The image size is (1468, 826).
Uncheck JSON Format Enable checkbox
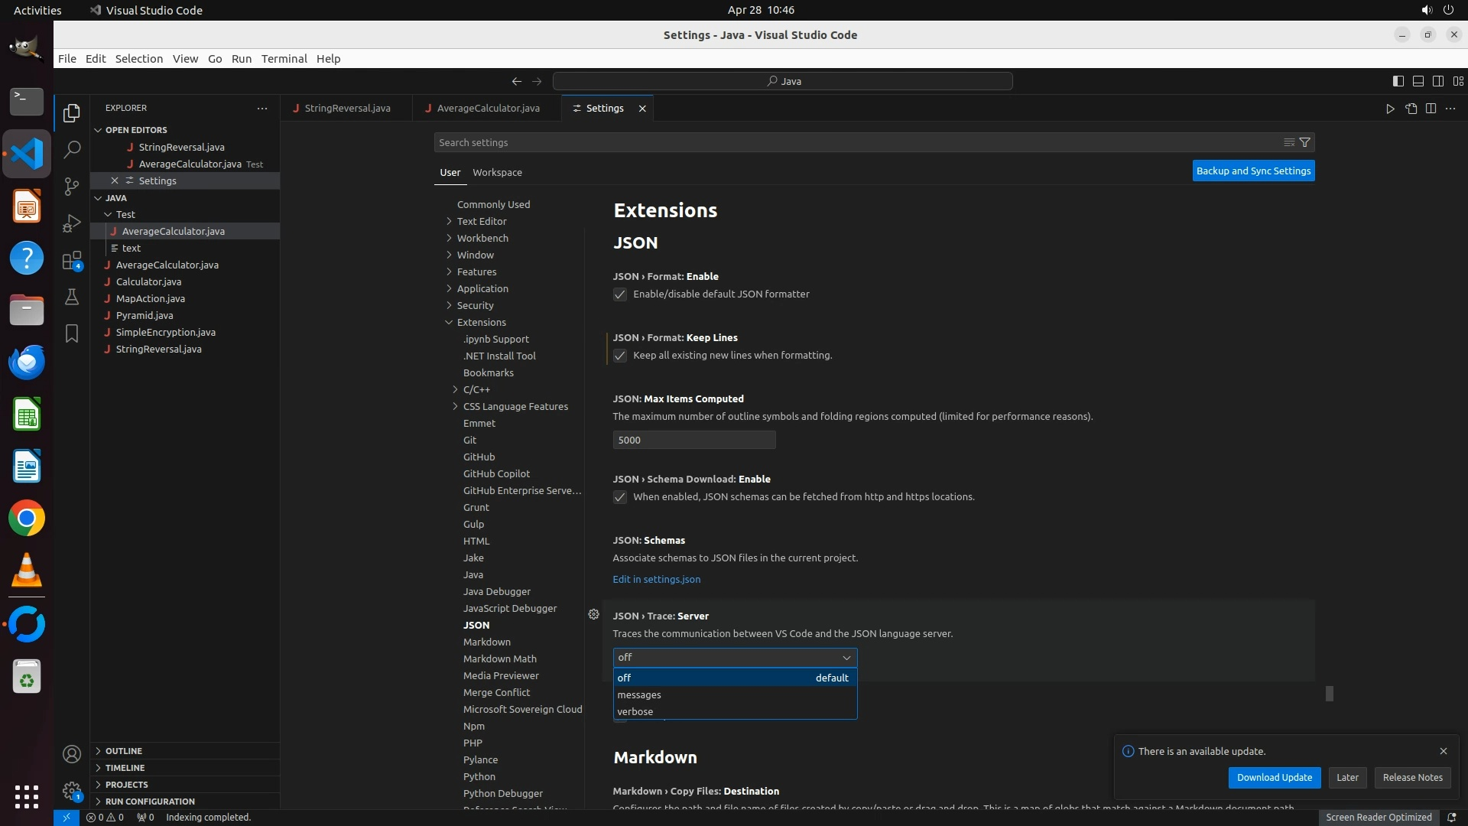coord(620,294)
